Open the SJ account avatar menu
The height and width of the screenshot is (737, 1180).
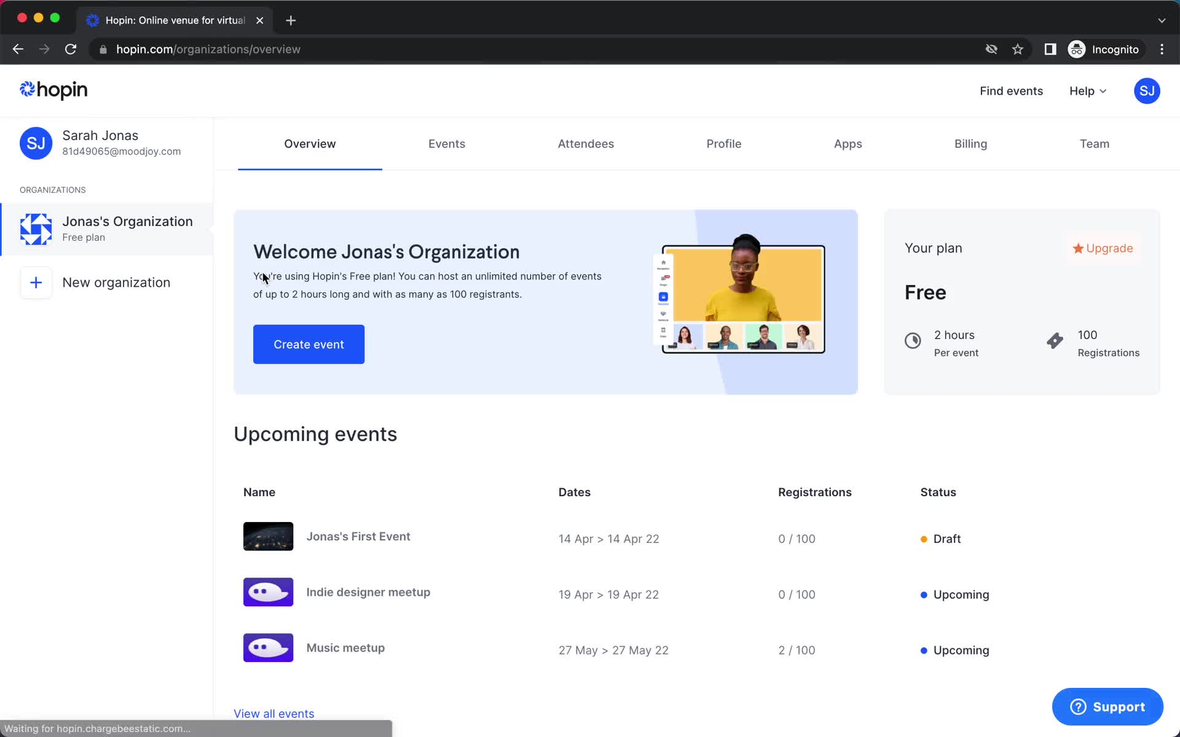1146,91
